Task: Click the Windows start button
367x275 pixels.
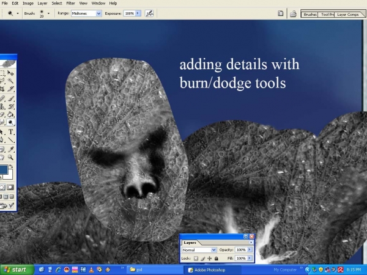Action: 17,270
